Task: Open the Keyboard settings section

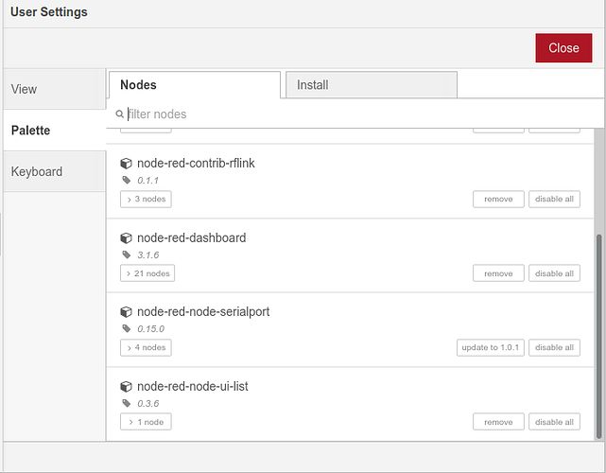Action: tap(55, 171)
